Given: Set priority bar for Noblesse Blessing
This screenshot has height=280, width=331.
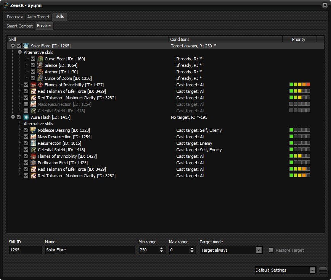Looking at the screenshot, I should pyautogui.click(x=300, y=130).
